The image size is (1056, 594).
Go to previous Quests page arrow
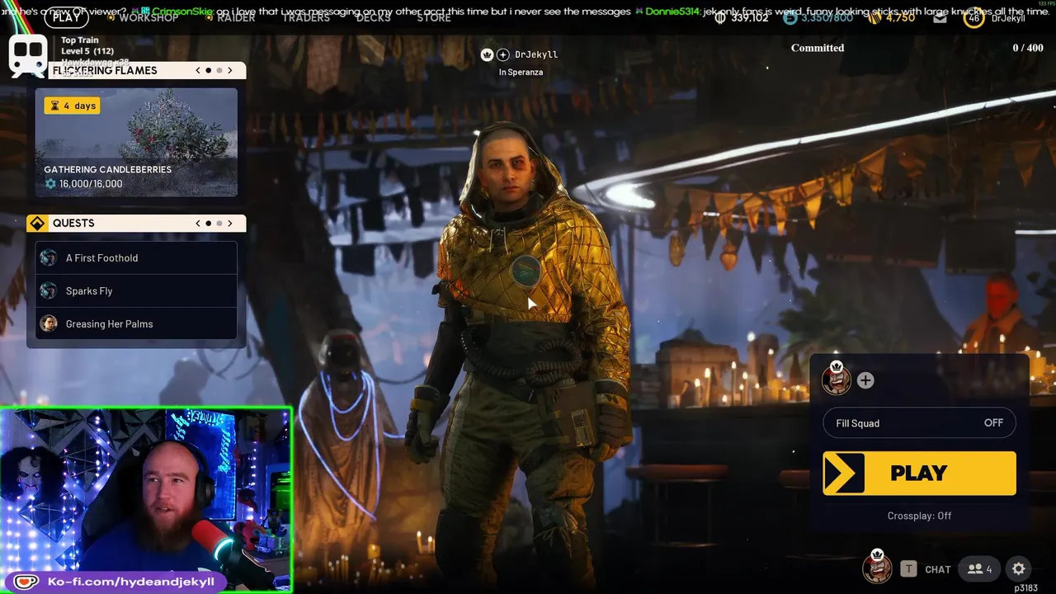(x=198, y=224)
